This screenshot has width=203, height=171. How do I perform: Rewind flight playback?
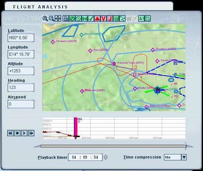coord(10,133)
